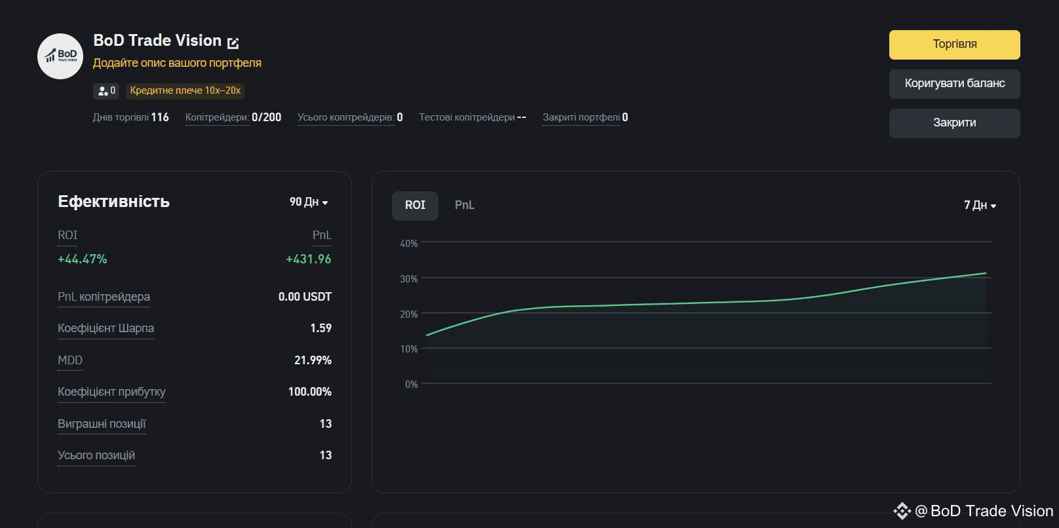This screenshot has width=1059, height=528.
Task: Open the 90 Дн period dropdown
Action: click(x=309, y=202)
